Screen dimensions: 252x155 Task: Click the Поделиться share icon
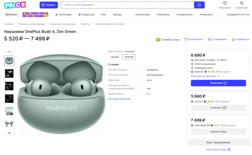click(x=233, y=39)
